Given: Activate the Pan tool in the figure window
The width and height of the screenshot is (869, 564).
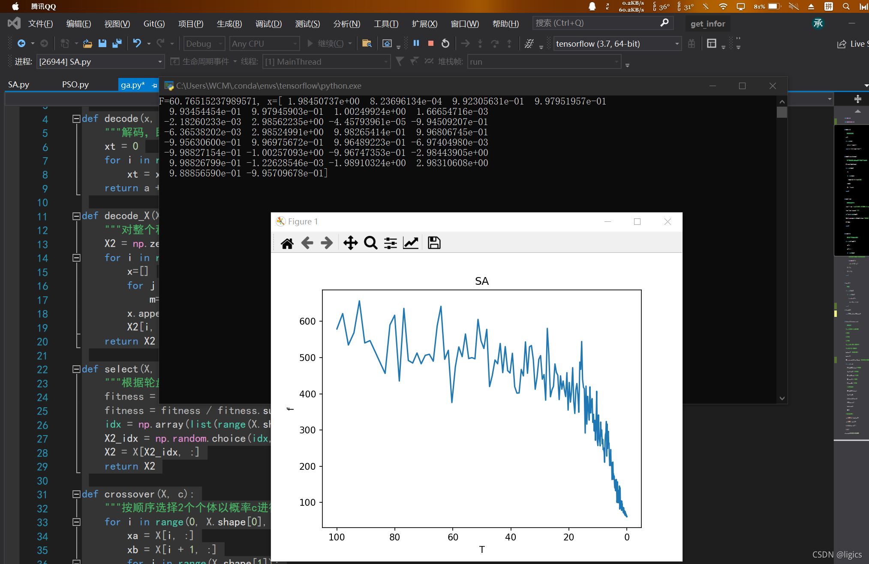Looking at the screenshot, I should 350,242.
